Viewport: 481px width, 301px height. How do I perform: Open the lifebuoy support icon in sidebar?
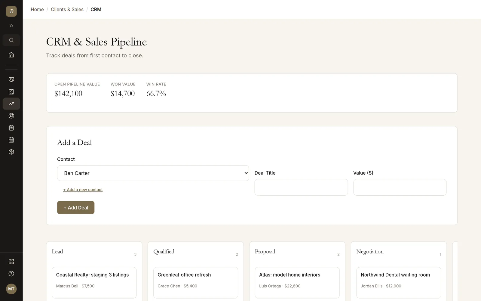click(x=11, y=116)
